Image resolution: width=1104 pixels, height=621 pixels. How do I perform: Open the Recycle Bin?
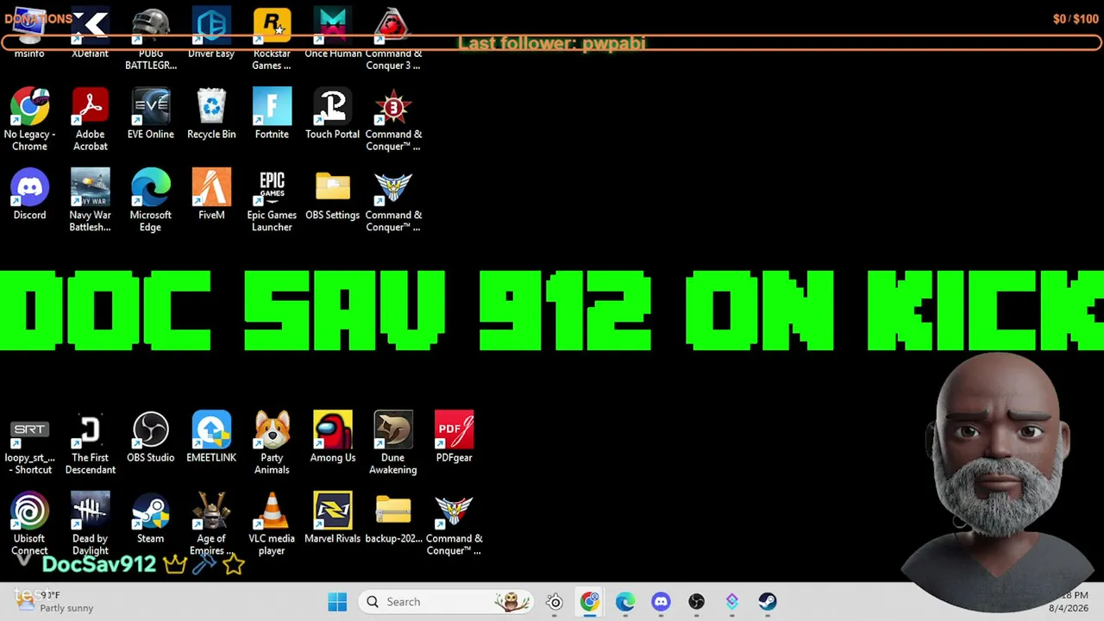[211, 114]
